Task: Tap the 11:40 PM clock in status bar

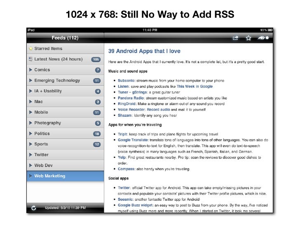Action: click(x=150, y=30)
